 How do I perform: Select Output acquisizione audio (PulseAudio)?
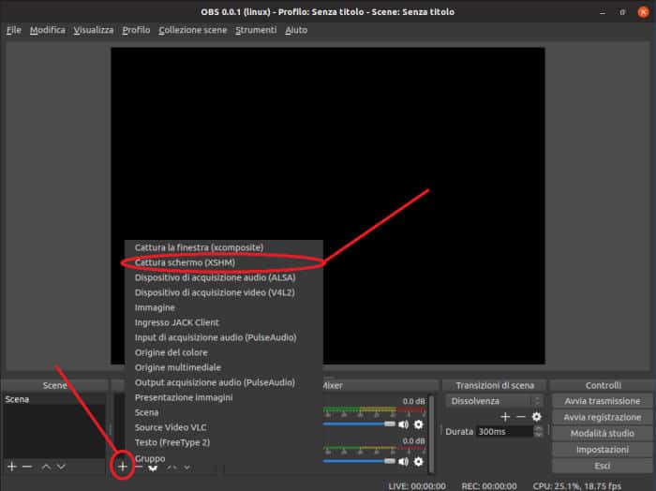click(224, 382)
